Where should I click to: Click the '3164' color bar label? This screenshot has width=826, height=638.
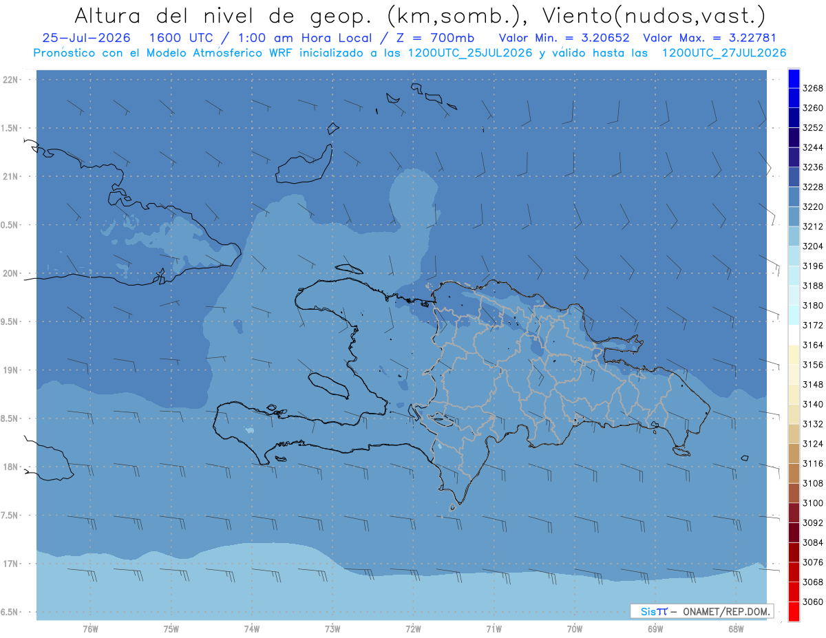813,345
